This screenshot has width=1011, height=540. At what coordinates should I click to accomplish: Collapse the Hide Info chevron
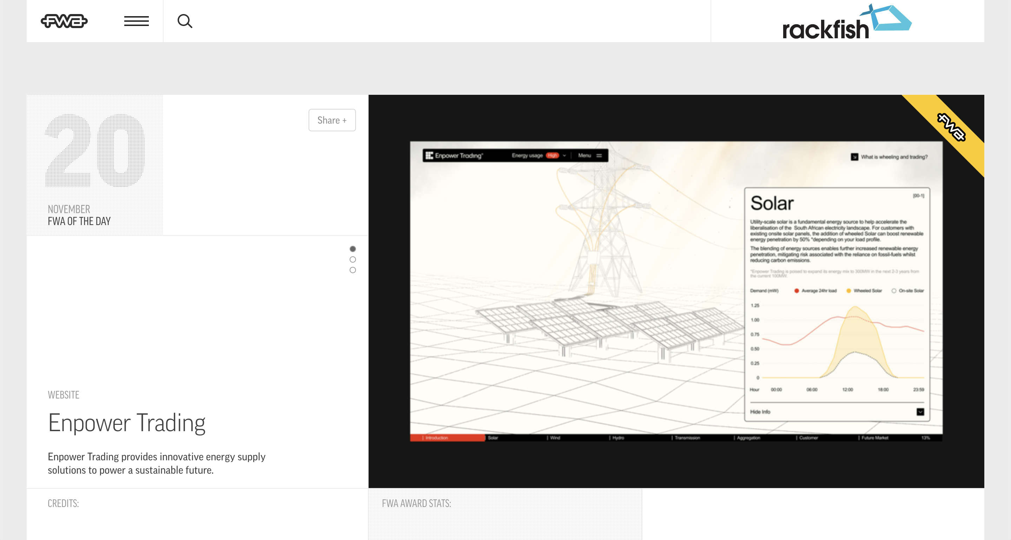[920, 412]
